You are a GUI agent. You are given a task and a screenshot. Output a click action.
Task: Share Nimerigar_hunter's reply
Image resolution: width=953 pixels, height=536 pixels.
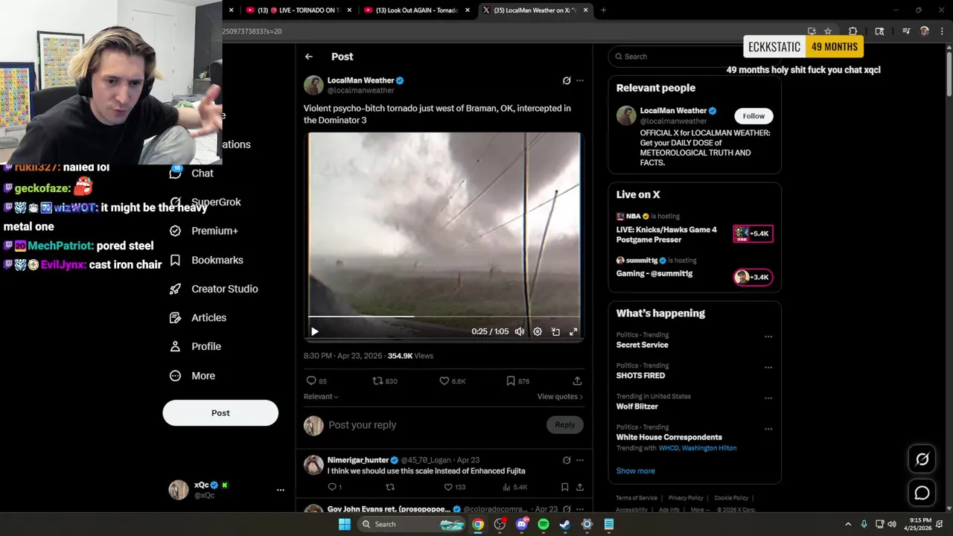(x=579, y=488)
